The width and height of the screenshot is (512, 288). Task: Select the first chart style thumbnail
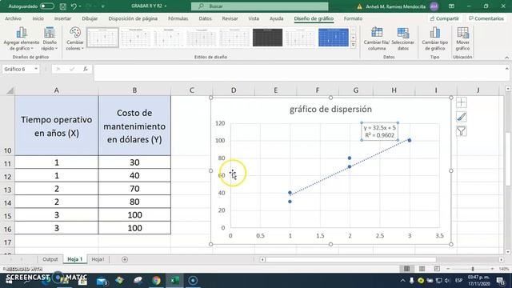pos(102,38)
